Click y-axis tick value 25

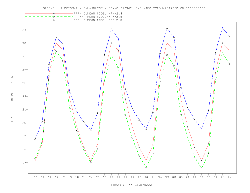[x=24, y=56]
